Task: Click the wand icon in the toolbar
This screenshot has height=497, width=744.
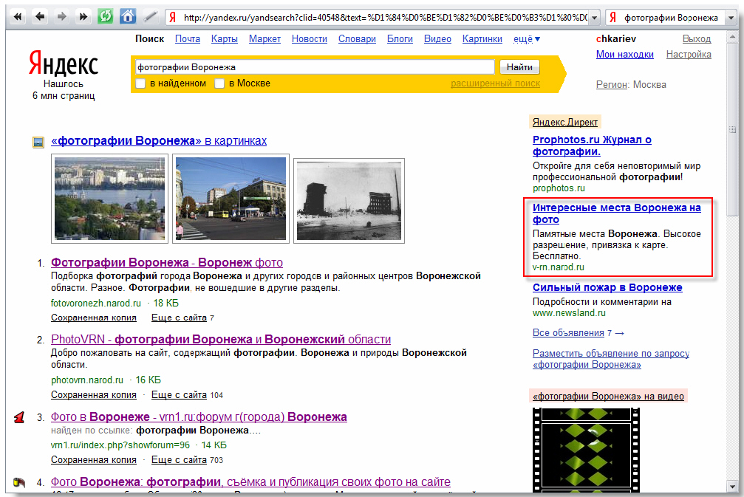Action: [x=150, y=17]
